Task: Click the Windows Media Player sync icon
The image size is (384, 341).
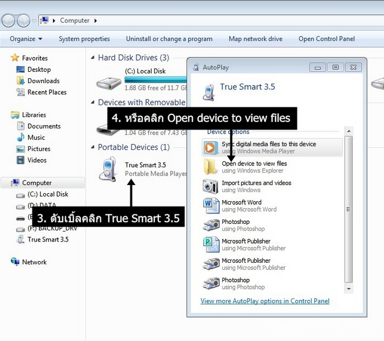Action: pos(211,148)
